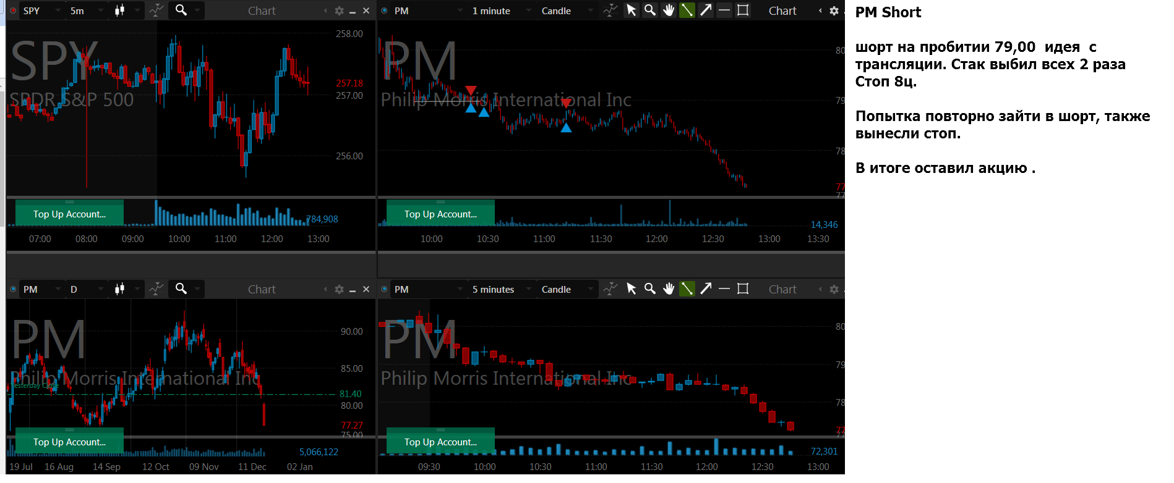This screenshot has width=1174, height=483.
Task: Open the settings gear of SPY chart
Action: 339,10
